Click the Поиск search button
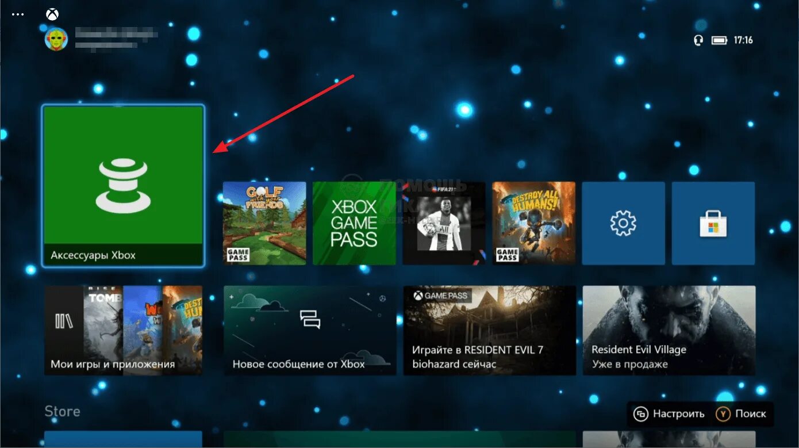Image resolution: width=799 pixels, height=448 pixels. click(741, 413)
